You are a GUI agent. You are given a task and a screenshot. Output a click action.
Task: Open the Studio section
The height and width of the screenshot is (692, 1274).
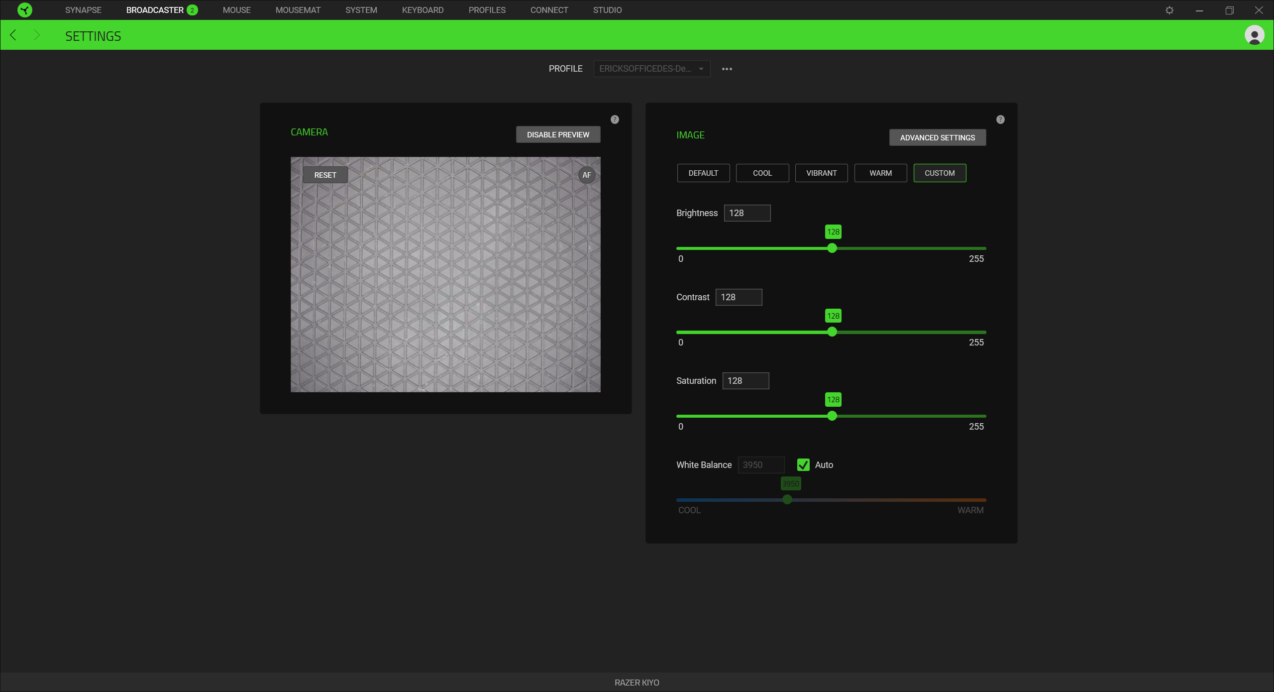607,10
